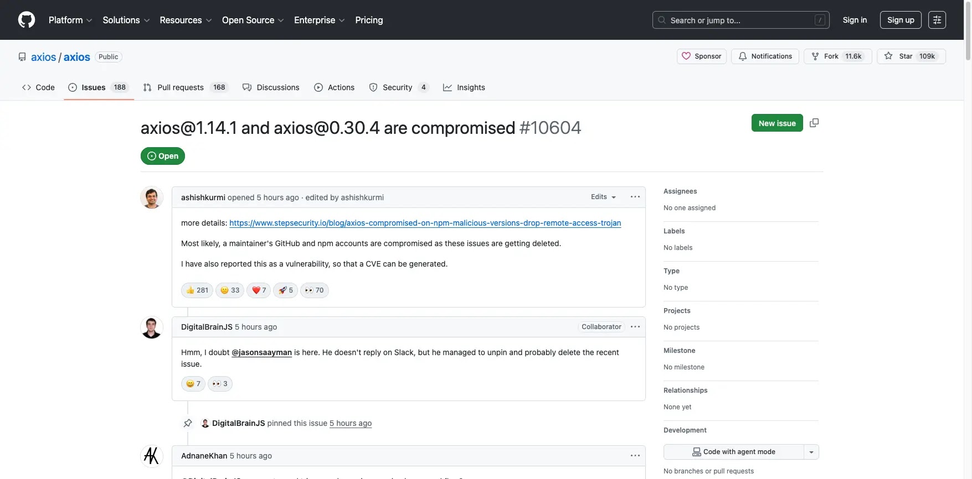
Task: Copy issue link icon beside New issue
Action: 814,123
